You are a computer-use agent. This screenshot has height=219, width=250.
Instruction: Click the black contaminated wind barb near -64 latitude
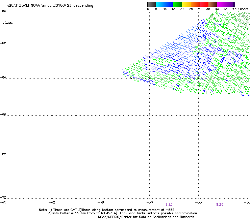click(132, 78)
